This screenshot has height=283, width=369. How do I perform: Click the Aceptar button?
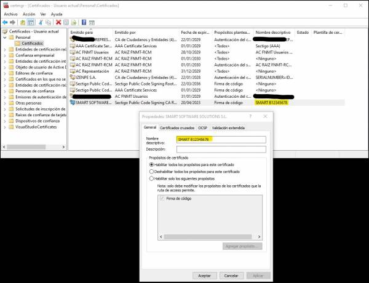coord(204,276)
